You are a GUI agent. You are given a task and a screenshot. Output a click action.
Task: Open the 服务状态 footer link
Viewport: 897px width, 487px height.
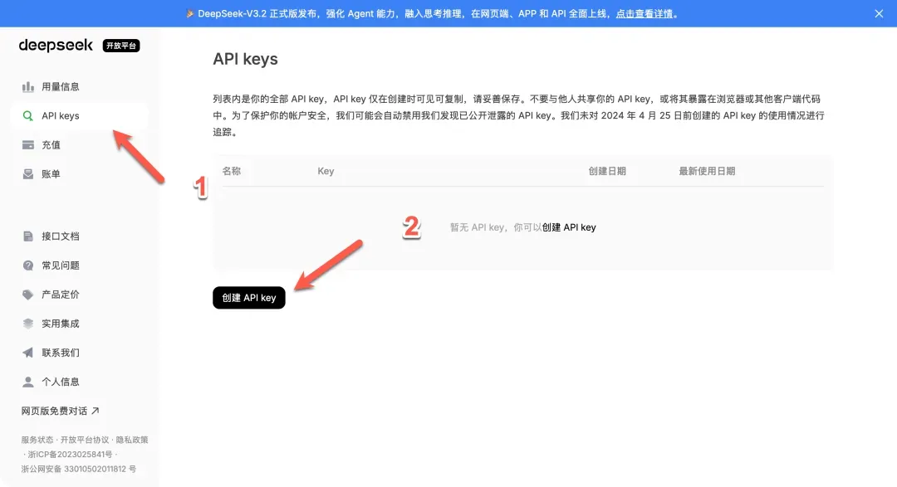[x=37, y=441]
